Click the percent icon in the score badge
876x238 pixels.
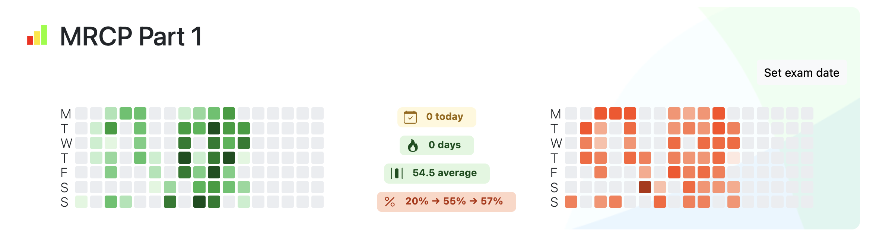coord(390,201)
